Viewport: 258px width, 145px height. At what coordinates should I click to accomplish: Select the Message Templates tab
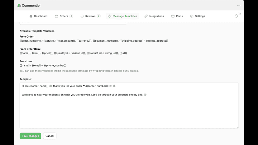122,16
